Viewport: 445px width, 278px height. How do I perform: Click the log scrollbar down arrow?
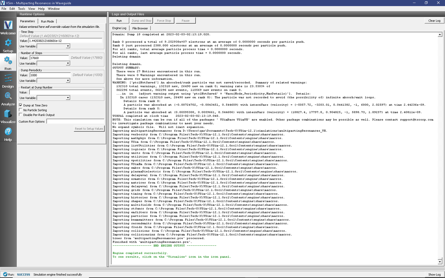coord(440,262)
